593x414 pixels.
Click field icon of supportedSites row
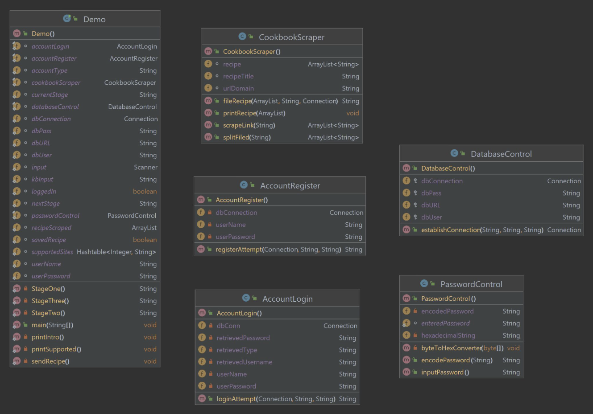point(17,251)
